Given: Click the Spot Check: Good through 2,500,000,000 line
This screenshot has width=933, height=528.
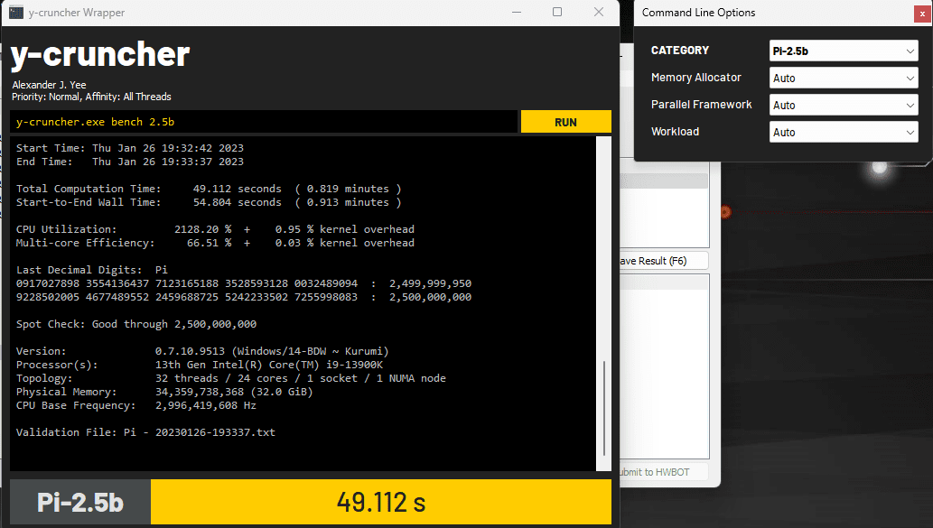Looking at the screenshot, I should pos(136,324).
